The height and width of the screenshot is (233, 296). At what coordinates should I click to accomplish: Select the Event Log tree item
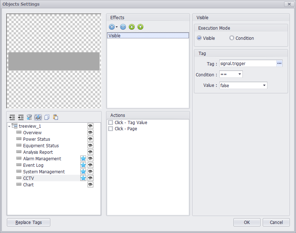pyautogui.click(x=33, y=165)
